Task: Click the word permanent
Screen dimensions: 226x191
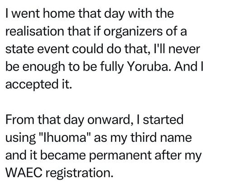Action: [x=120, y=156]
